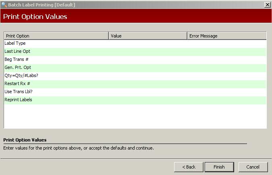The height and width of the screenshot is (175, 272).
Task: Click the Value cell for Label Type
Action: (148, 44)
